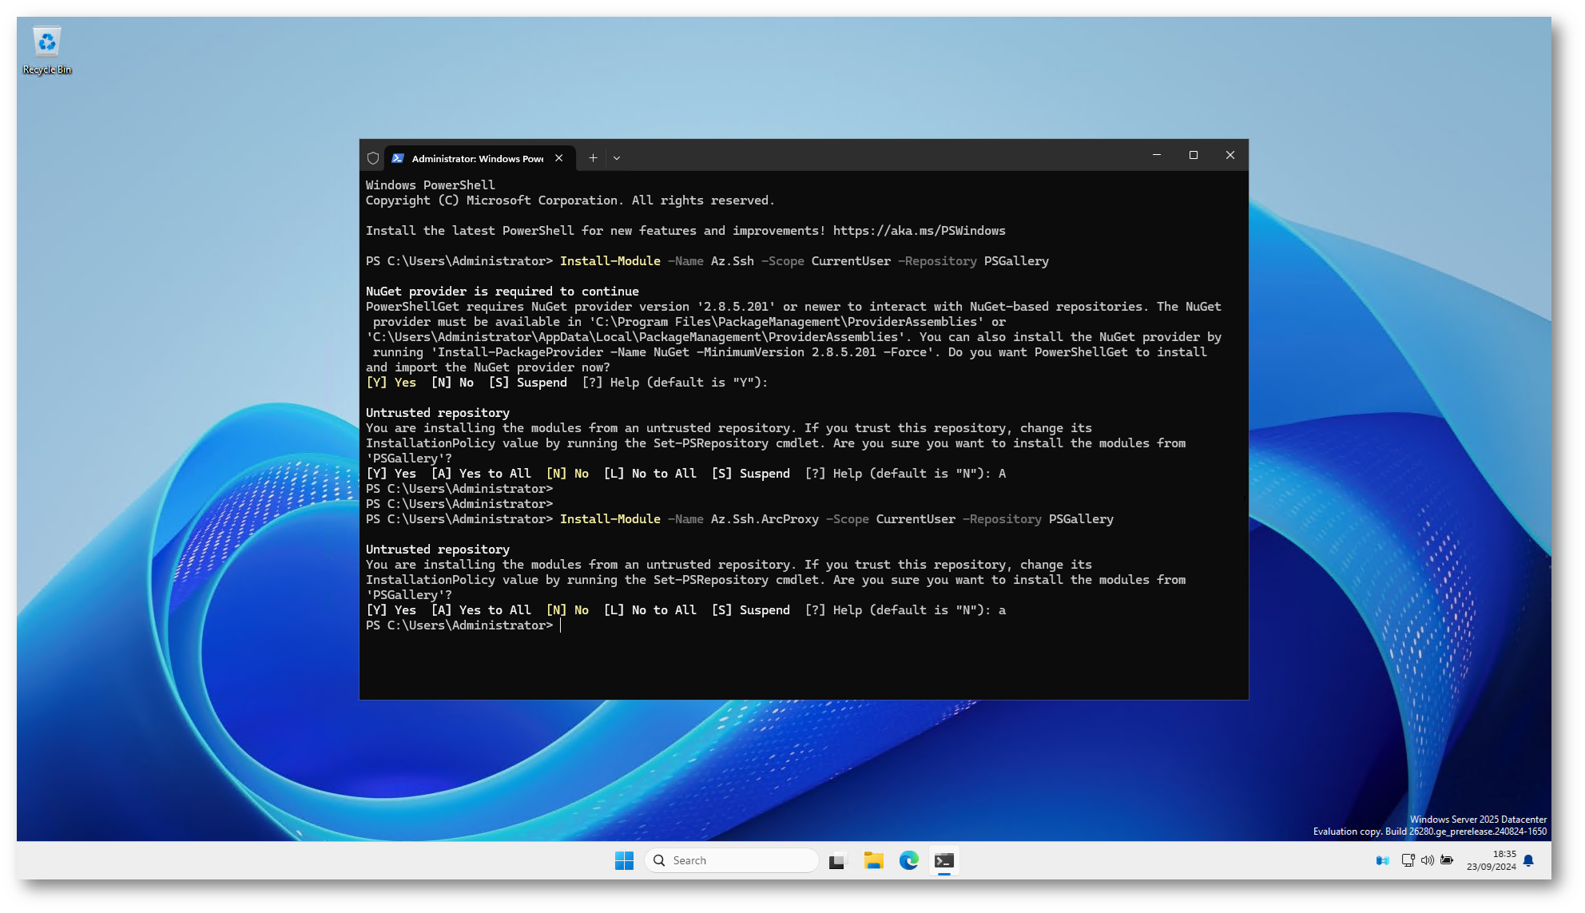Open the Recycle Bin desktop icon
Viewport: 1585px width, 913px height.
pyautogui.click(x=47, y=50)
